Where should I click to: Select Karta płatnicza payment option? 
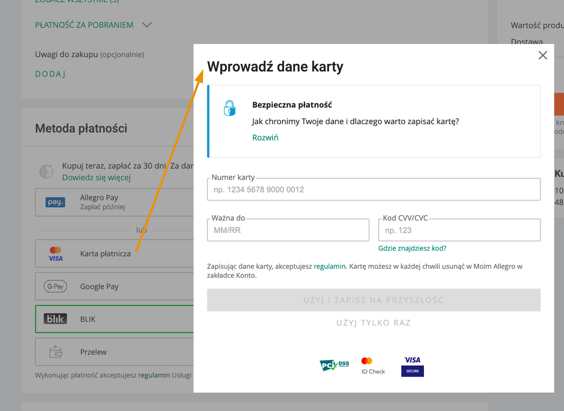tap(115, 253)
